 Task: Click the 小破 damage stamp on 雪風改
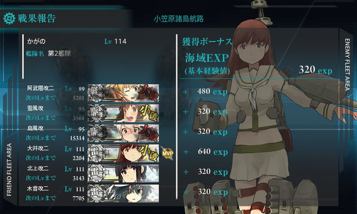click(x=149, y=113)
